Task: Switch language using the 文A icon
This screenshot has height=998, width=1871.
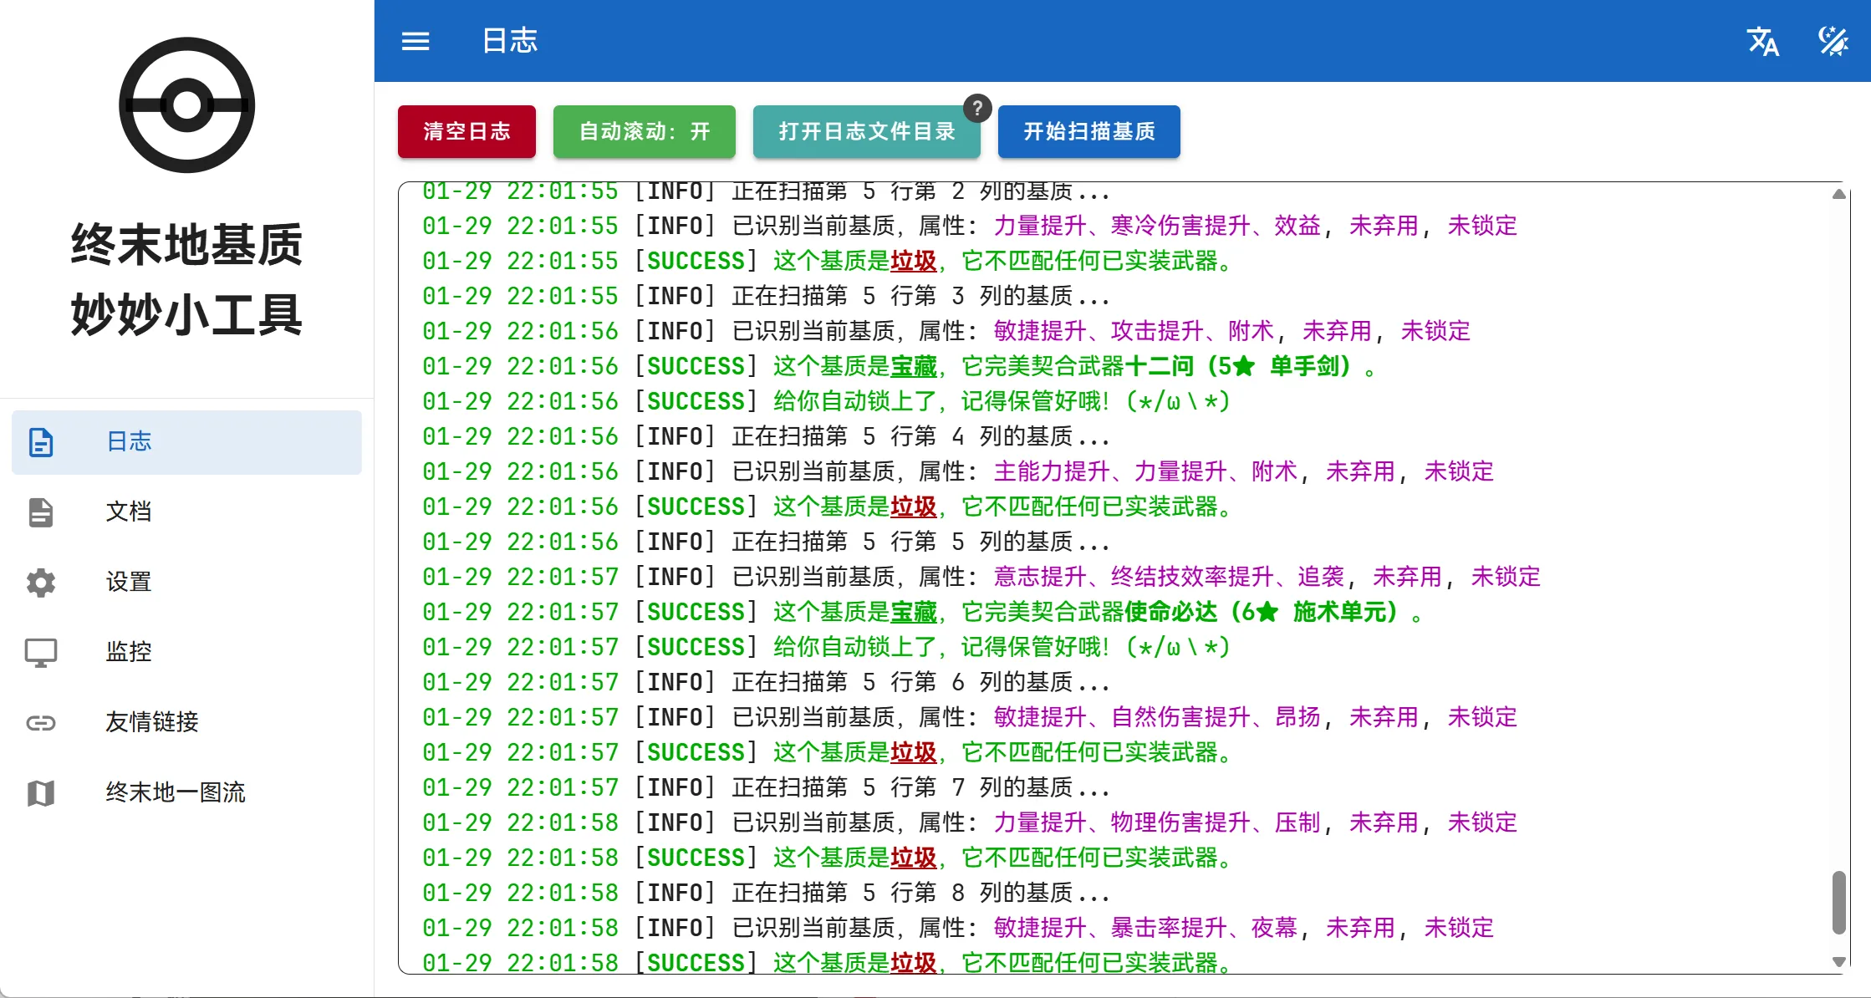Action: coord(1764,41)
